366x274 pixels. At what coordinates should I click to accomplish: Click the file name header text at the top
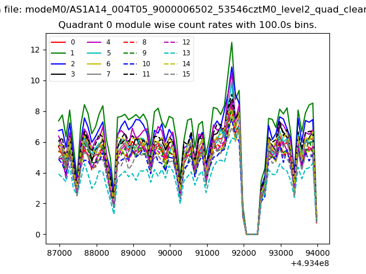click(183, 9)
